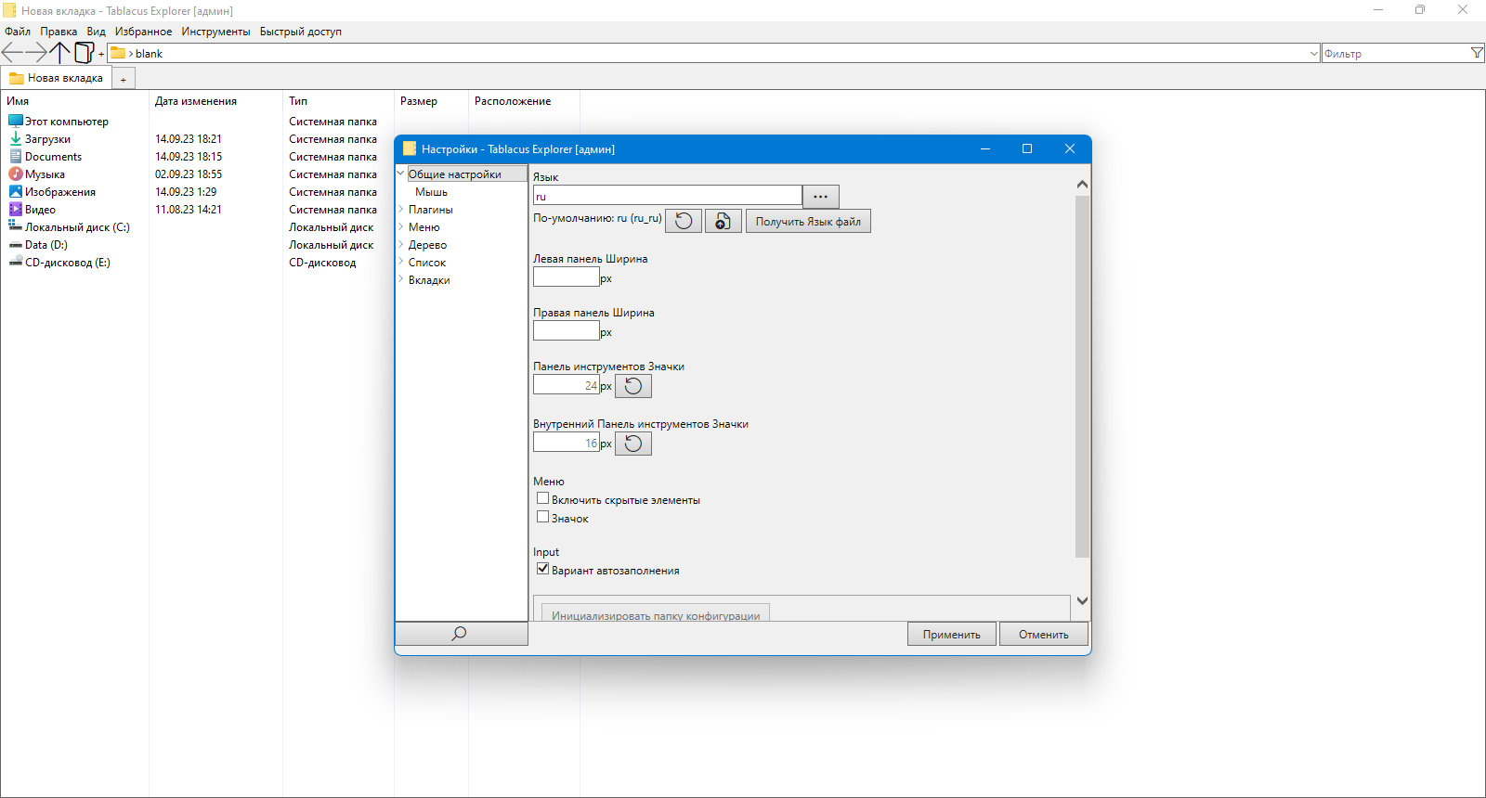Check the 'Значок' checkbox
This screenshot has width=1486, height=798.
[542, 517]
